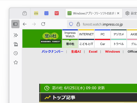Click the trending arrow icon beside トップ記事

[x=47, y=97]
